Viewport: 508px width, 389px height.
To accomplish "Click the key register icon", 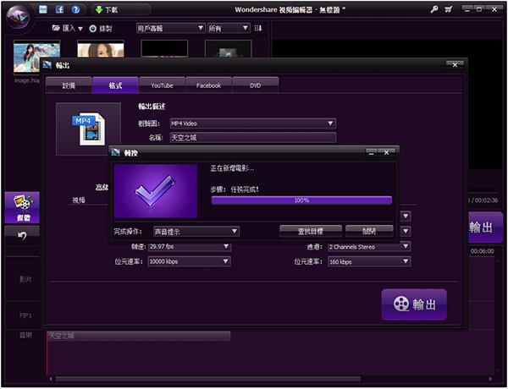I will pyautogui.click(x=434, y=9).
